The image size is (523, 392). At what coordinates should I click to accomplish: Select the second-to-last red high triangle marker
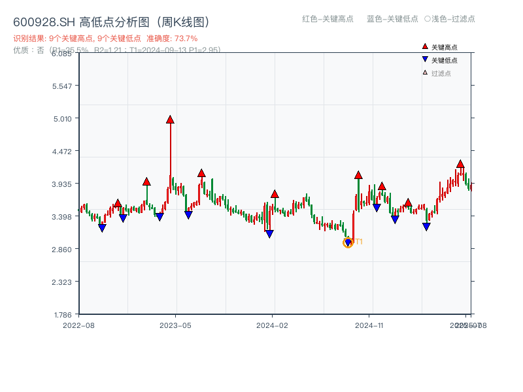click(x=408, y=203)
